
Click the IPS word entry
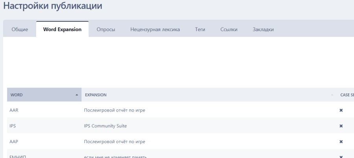click(x=13, y=126)
